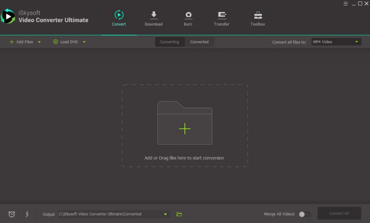This screenshot has width=370, height=223.
Task: Click the alarm clock scheduler icon
Action: tap(12, 214)
